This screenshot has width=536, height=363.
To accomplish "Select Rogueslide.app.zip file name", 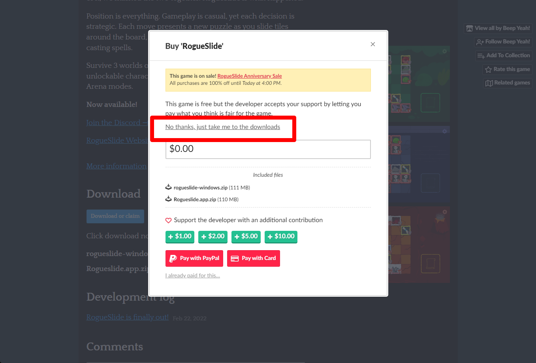I will (x=195, y=199).
